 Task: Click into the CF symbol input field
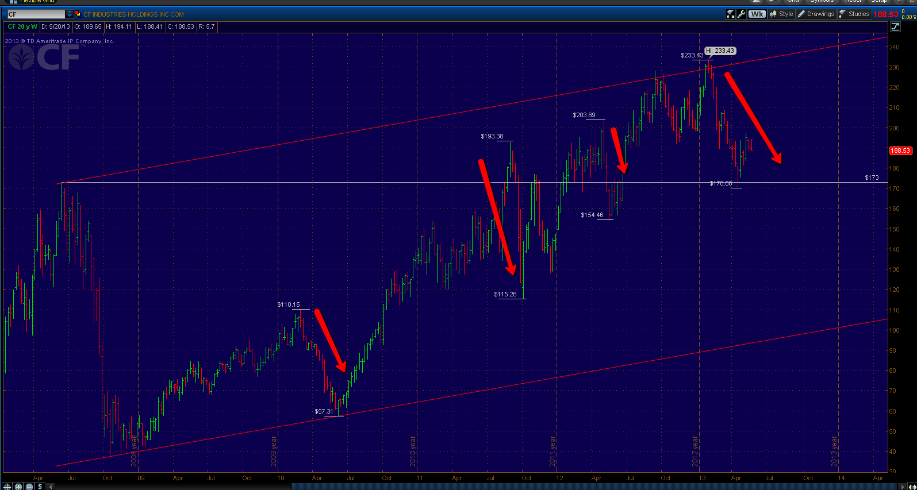click(36, 14)
